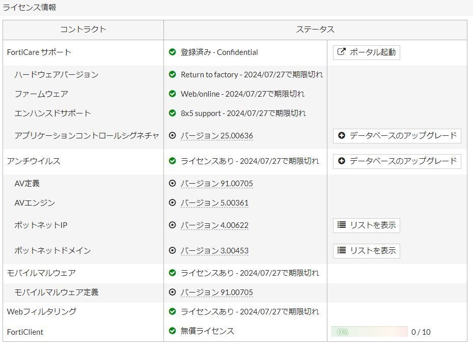Open the バージョン 5.00361 AVエンジン link
473x349 pixels.
click(214, 203)
